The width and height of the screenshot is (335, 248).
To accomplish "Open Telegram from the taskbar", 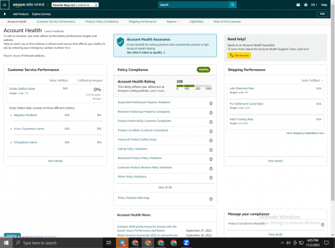I will [x=122, y=243].
